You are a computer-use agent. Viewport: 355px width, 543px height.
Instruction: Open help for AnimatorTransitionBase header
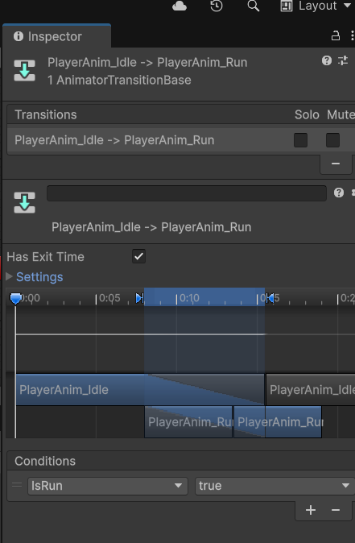click(x=327, y=60)
